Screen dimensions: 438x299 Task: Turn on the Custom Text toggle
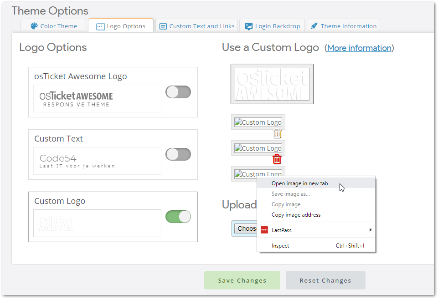(178, 154)
